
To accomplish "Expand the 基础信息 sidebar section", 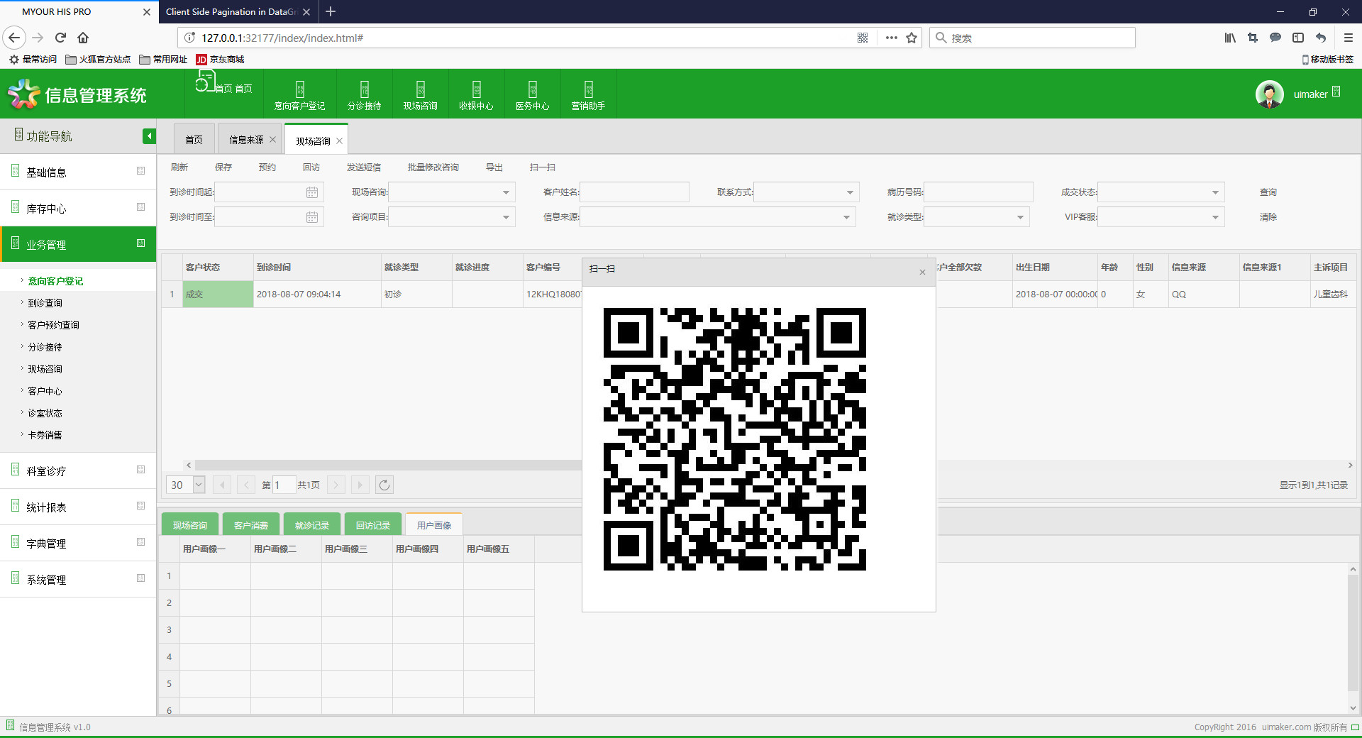I will coord(78,172).
